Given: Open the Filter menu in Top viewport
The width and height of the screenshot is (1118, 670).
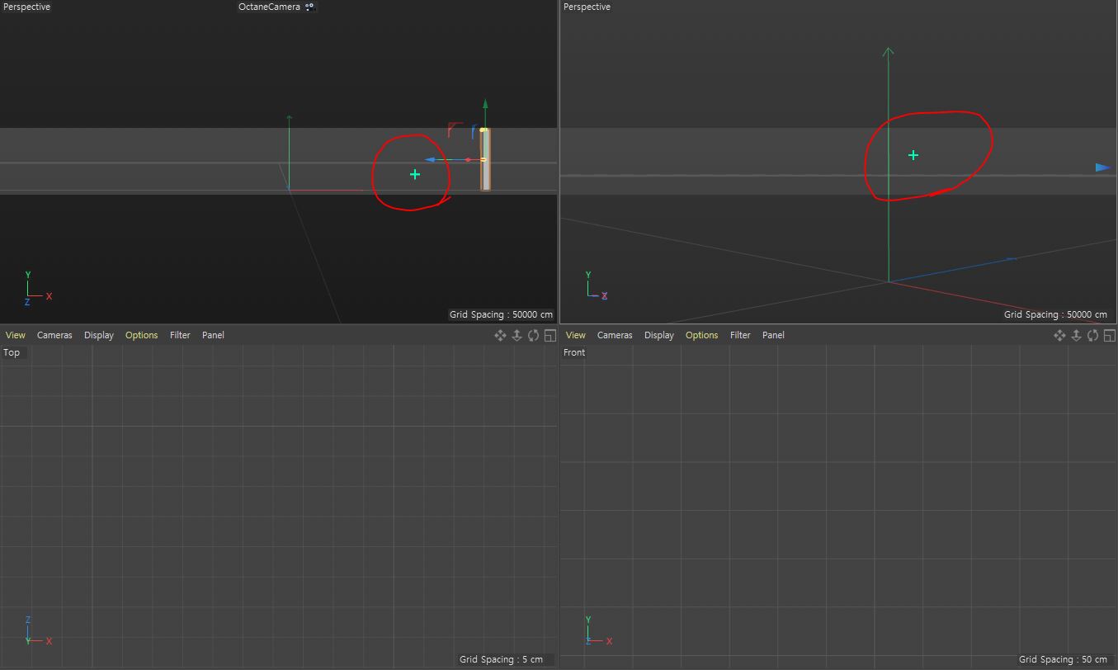Looking at the screenshot, I should pyautogui.click(x=180, y=335).
